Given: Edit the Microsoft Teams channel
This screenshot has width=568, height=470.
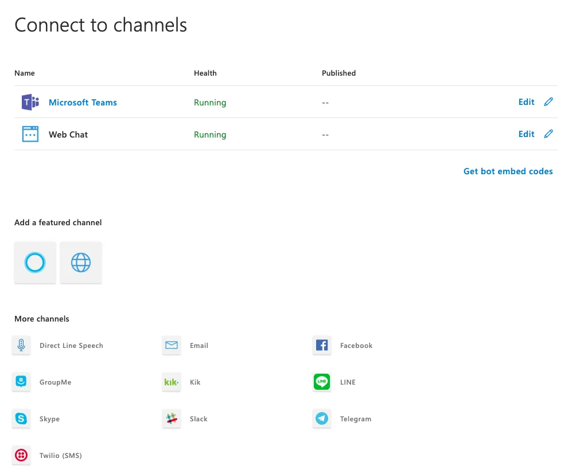Looking at the screenshot, I should 526,102.
